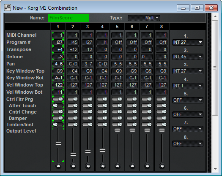Viewport: 222px width, 176px height.
Task: Click the green FilmScore name field
Action: [69, 18]
